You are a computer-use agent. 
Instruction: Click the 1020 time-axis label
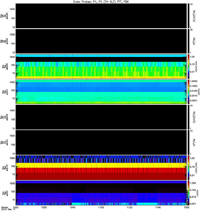pyautogui.click(x=44, y=207)
